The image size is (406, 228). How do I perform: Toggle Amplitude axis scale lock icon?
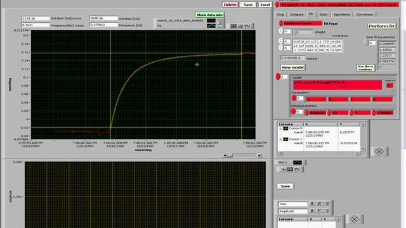click(312, 211)
